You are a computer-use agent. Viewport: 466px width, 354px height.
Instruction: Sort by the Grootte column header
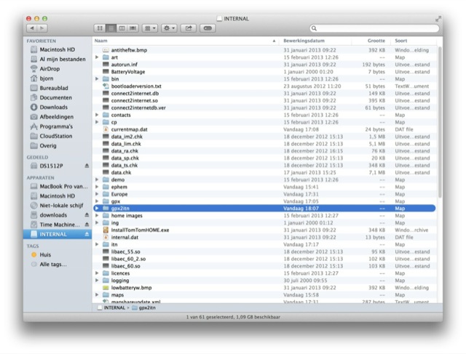pos(370,41)
